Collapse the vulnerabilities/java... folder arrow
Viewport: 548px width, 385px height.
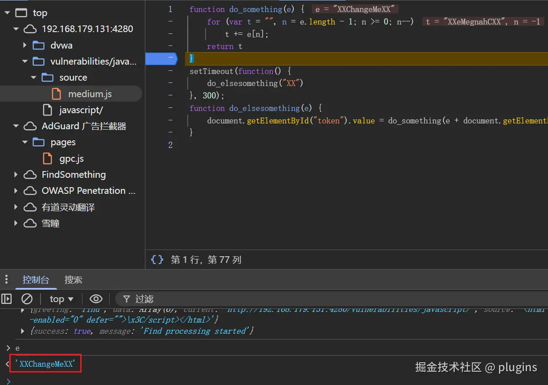25,61
